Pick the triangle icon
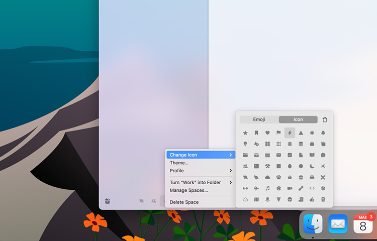 [x=301, y=133]
